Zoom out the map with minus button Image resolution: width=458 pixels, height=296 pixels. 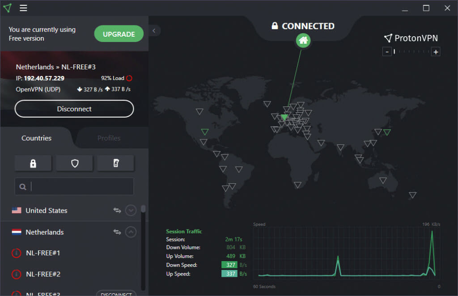pos(387,52)
